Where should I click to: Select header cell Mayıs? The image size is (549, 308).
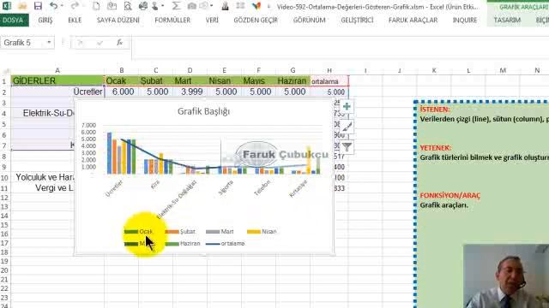coord(258,80)
